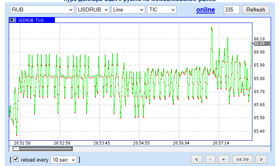Click the 65.90 price axis label

tap(259, 65)
